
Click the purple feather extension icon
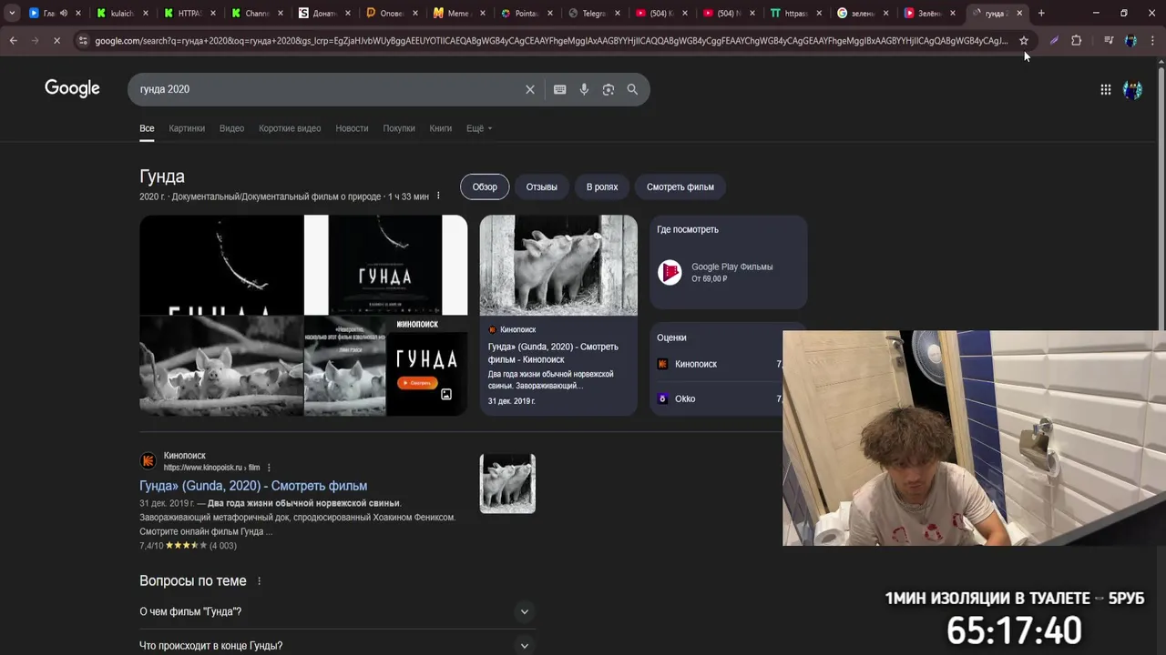coord(1054,40)
